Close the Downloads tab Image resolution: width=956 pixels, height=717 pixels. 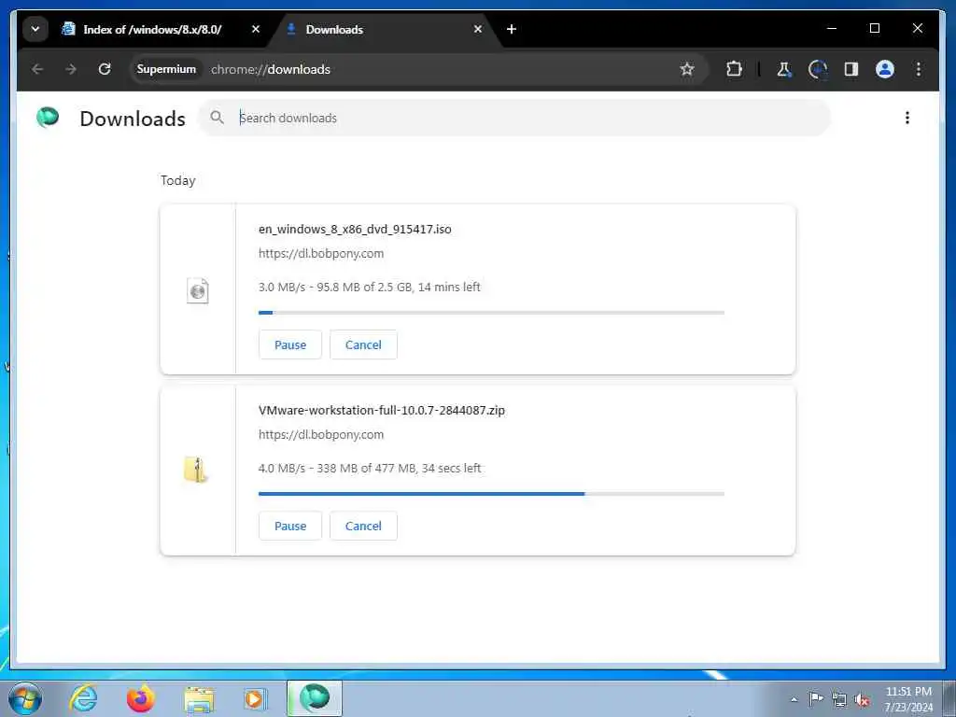click(478, 29)
